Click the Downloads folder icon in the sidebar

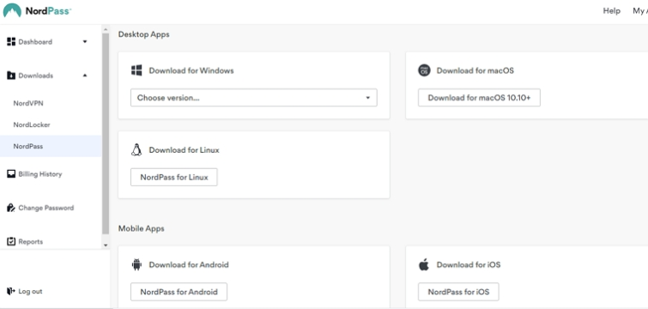[11, 76]
